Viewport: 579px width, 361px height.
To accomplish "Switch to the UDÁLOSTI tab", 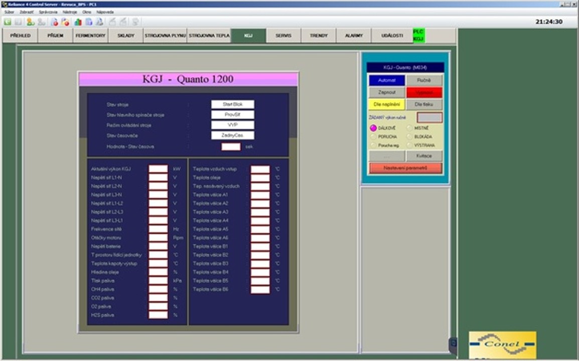I will click(x=392, y=36).
